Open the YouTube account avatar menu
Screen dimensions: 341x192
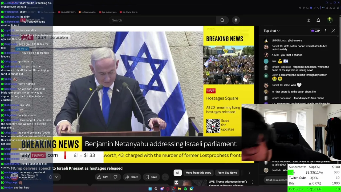(330, 20)
